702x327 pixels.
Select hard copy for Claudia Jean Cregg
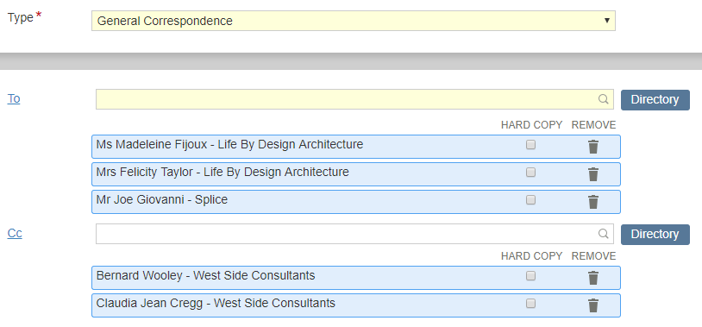point(530,303)
